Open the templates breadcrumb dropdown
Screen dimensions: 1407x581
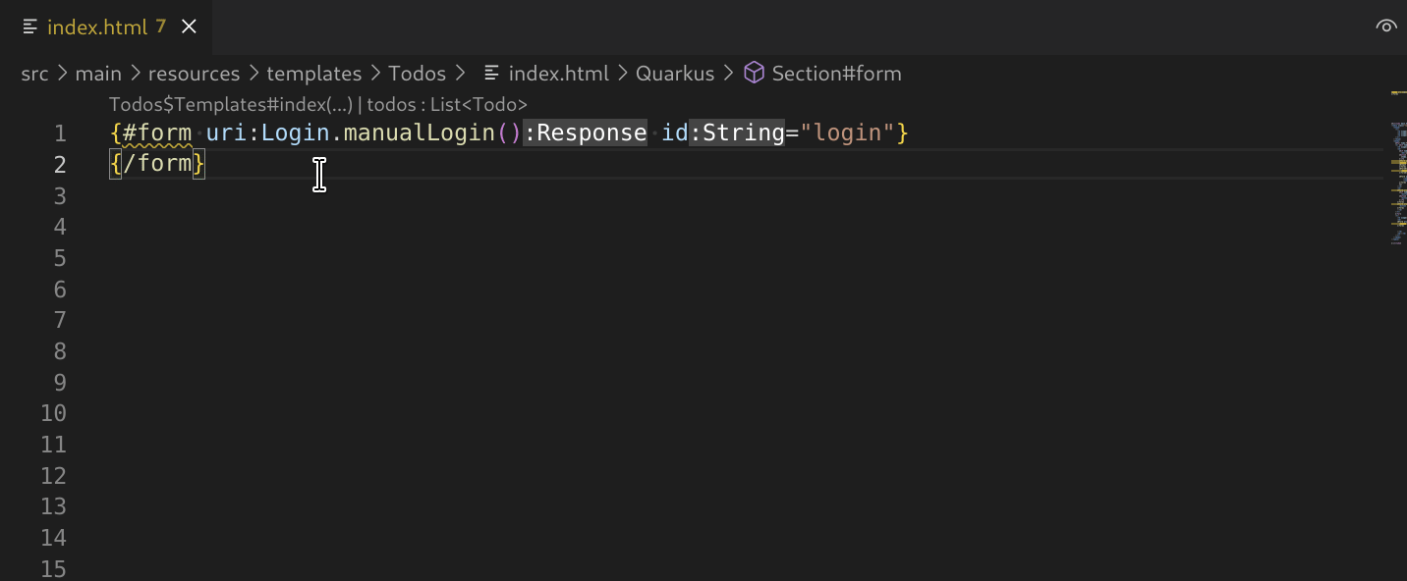[313, 73]
